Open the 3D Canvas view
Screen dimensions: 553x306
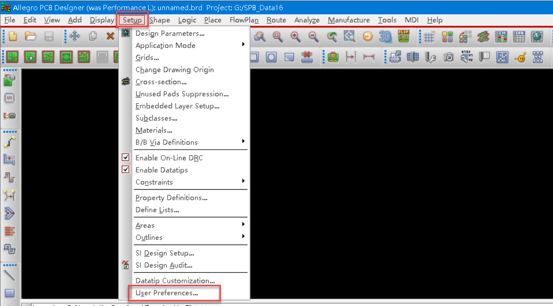(x=385, y=37)
